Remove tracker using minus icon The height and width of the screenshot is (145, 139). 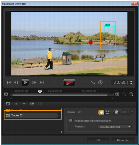(24, 104)
